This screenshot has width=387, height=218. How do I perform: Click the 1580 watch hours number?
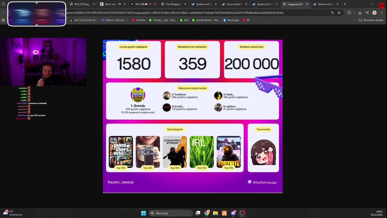tap(134, 64)
